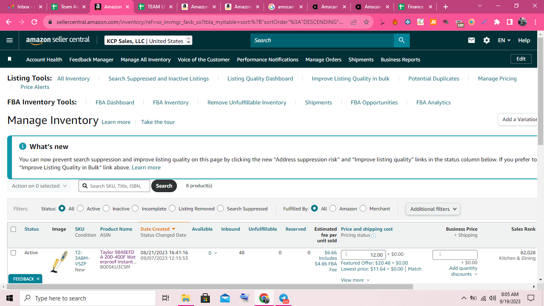Focus the Search SKU, Title, ISBN field
544x306 pixels.
tap(114, 186)
